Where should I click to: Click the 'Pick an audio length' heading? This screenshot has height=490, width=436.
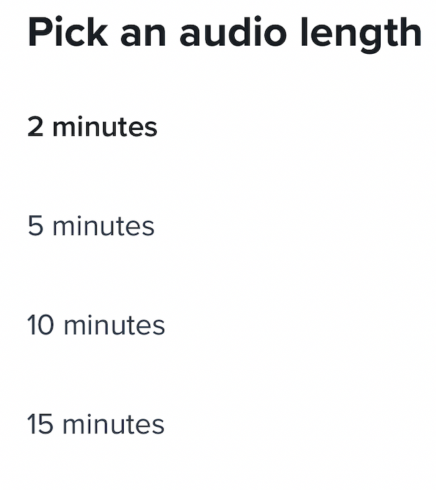coord(225,33)
